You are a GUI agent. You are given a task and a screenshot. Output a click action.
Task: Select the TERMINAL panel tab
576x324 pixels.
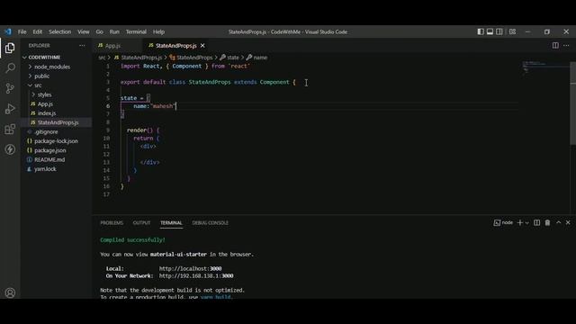click(x=171, y=223)
